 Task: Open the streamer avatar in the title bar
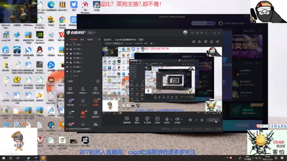185,33
